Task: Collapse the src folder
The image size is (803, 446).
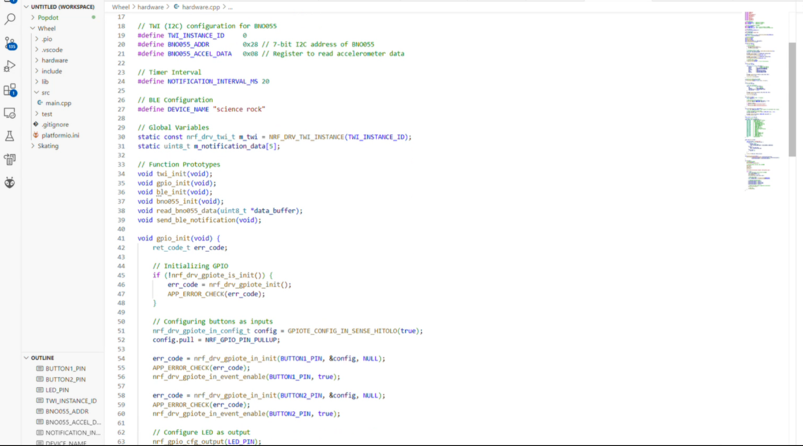Action: pos(37,92)
